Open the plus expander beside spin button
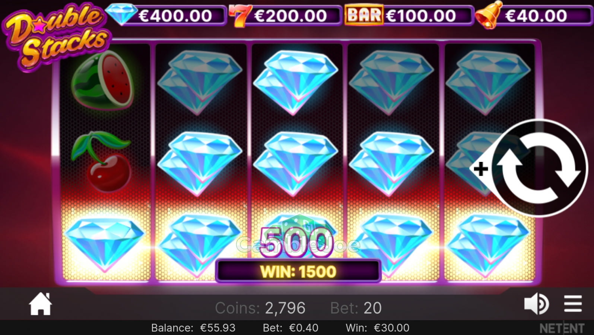This screenshot has height=335, width=594. coord(481,169)
